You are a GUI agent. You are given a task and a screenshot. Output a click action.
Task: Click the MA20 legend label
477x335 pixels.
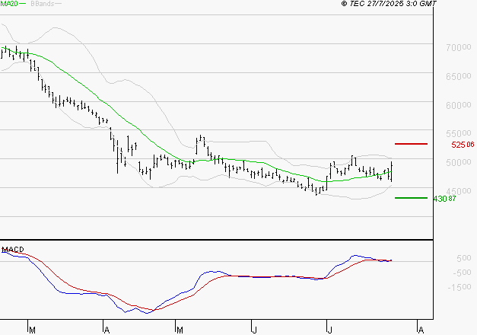(x=9, y=5)
